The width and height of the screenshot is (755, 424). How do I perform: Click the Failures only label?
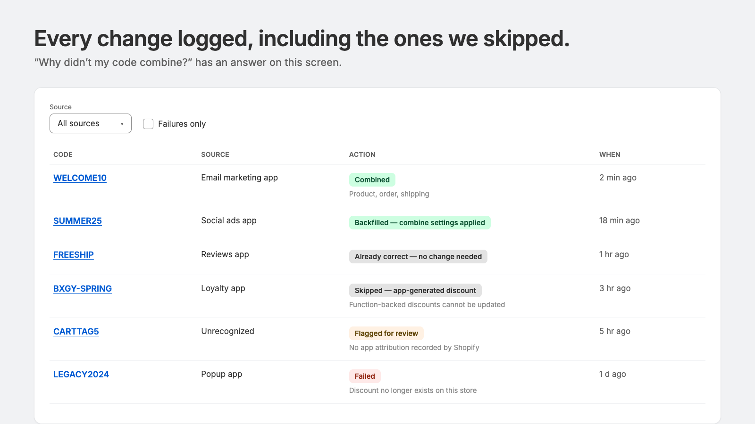click(x=182, y=124)
